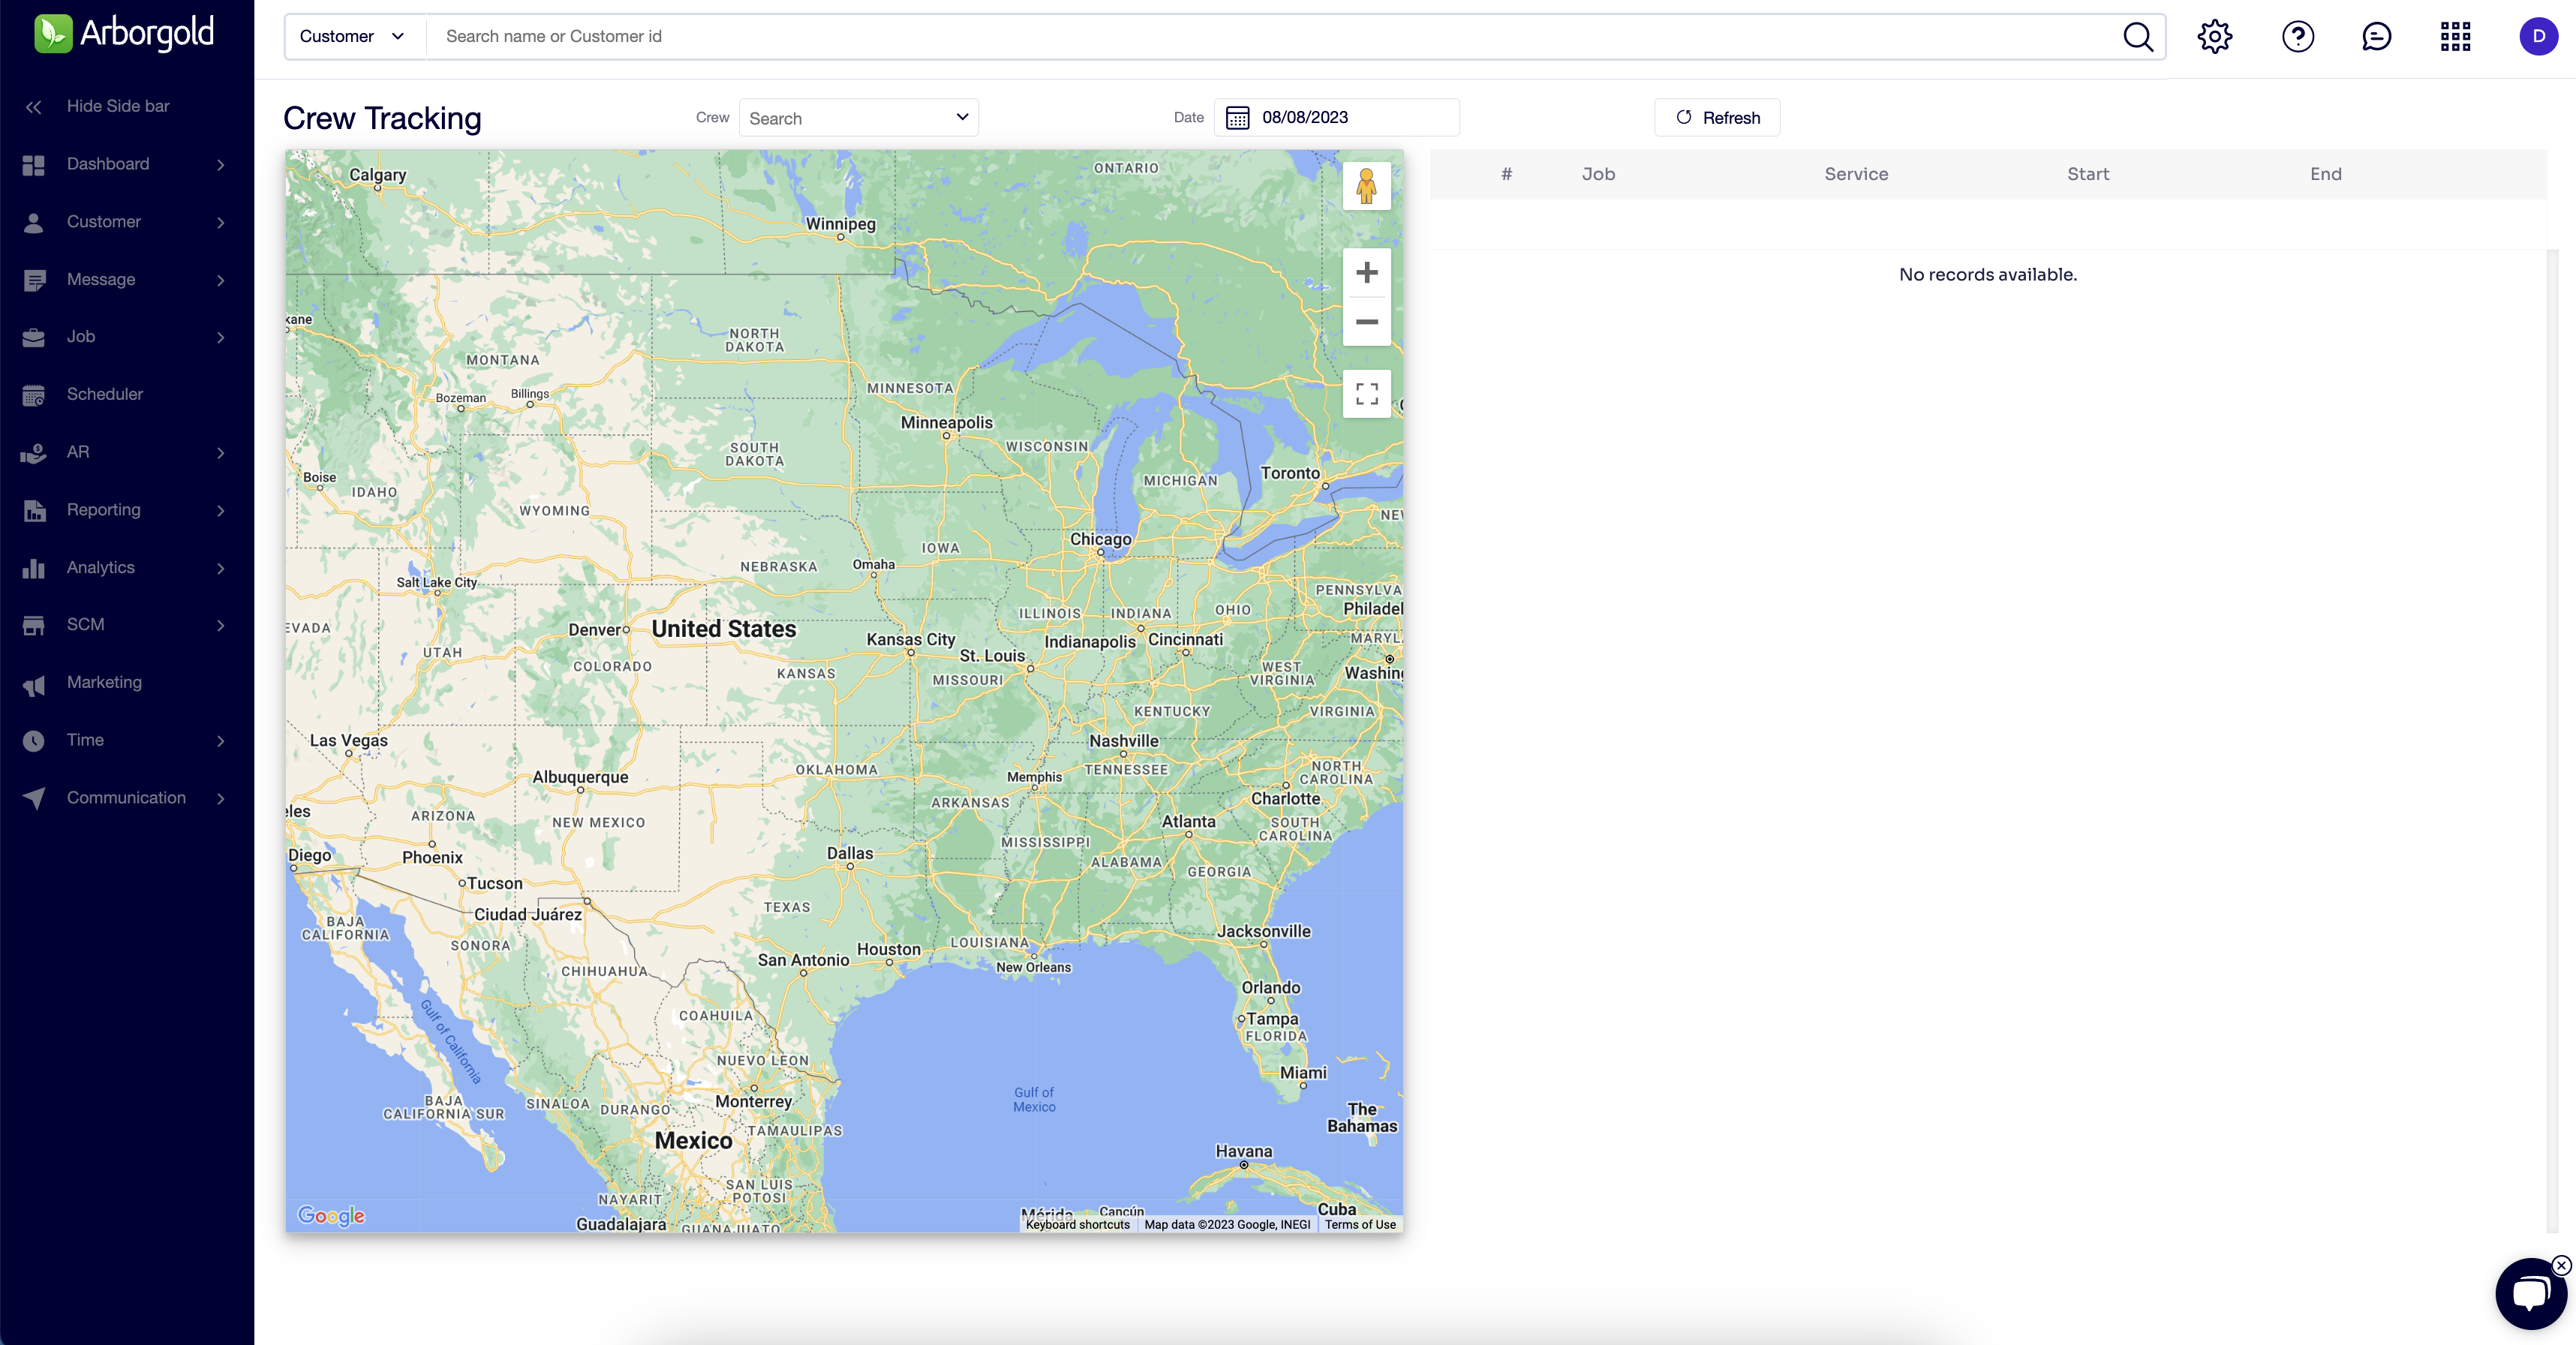Screen dimensions: 2576x1345
Task: Open the date picker calendar field
Action: click(1337, 117)
